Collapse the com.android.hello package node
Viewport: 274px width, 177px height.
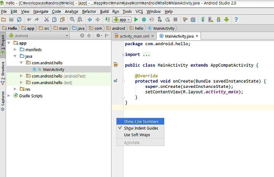pos(21,63)
